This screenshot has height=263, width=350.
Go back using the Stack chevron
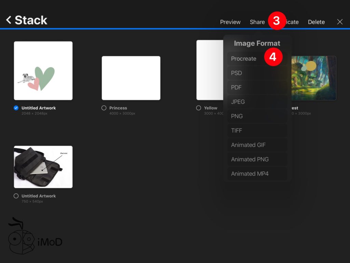tap(9, 20)
